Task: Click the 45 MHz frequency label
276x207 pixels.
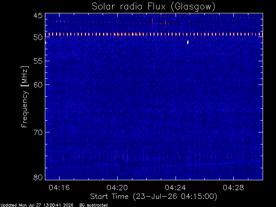Action: pos(38,16)
